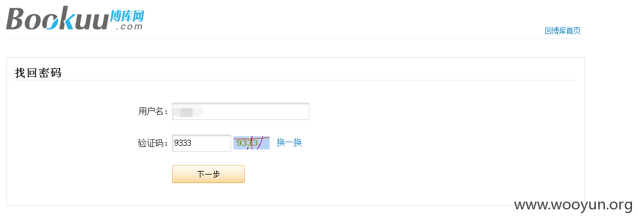Click the .com text beneath the logo

(x=129, y=27)
